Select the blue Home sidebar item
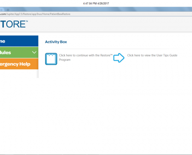Image resolution: width=192 pixels, height=155 pixels. [x=19, y=41]
